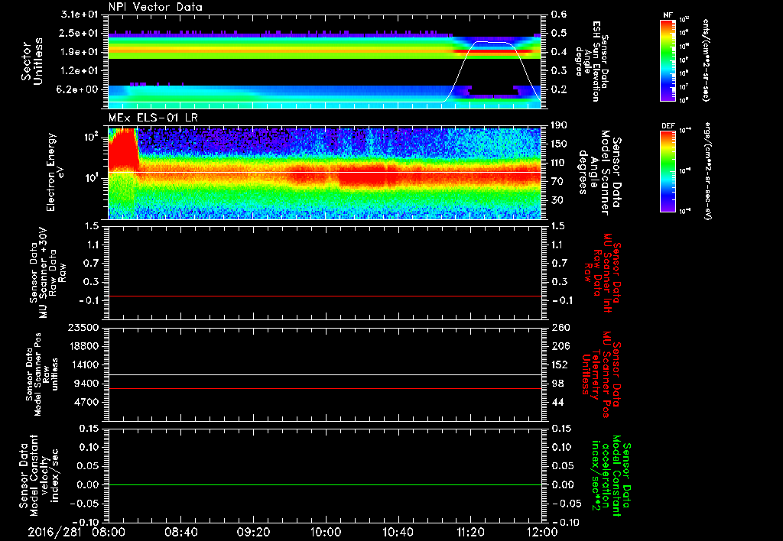783x541 pixels.
Task: Click the '23500' scanner position tick label
Action: point(83,327)
